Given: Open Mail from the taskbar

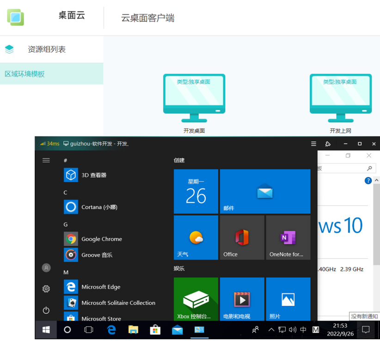Looking at the screenshot, I should (177, 329).
